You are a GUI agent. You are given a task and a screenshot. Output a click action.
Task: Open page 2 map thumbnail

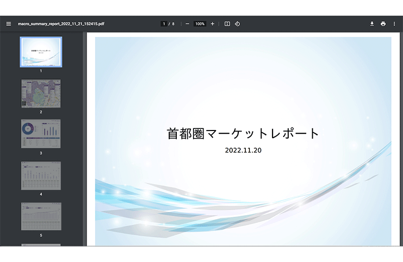[41, 93]
